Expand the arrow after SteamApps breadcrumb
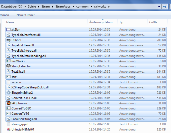Screen dimensions: 171x133 point(73,7)
